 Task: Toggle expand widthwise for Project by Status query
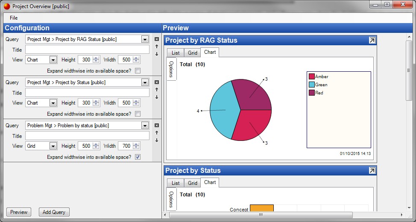pyautogui.click(x=138, y=114)
